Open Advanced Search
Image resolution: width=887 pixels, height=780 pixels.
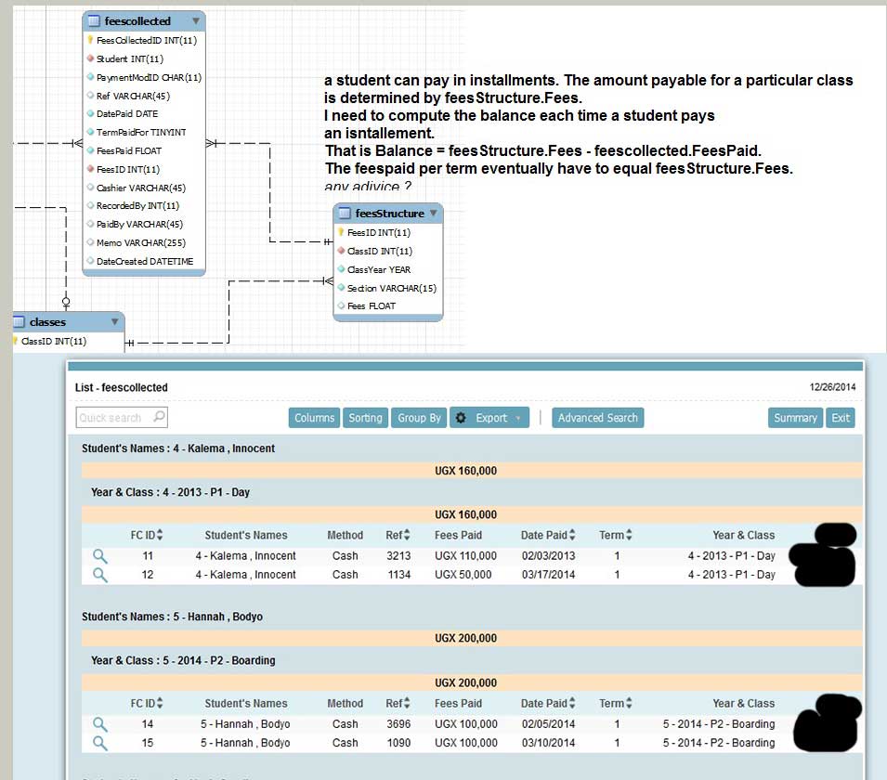pyautogui.click(x=597, y=418)
